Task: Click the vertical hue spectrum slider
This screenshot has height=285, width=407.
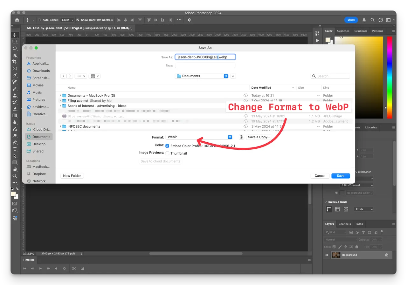Action: pos(390,77)
